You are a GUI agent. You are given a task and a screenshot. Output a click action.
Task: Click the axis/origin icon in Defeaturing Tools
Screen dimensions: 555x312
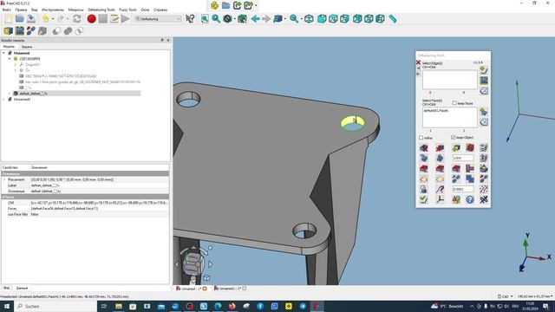[440, 199]
